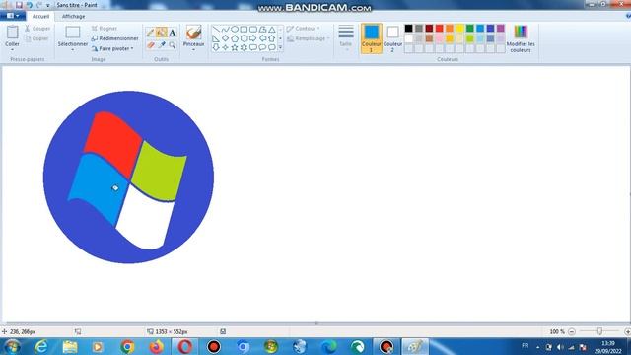Select the purple color swatch
631x355 pixels.
click(500, 29)
